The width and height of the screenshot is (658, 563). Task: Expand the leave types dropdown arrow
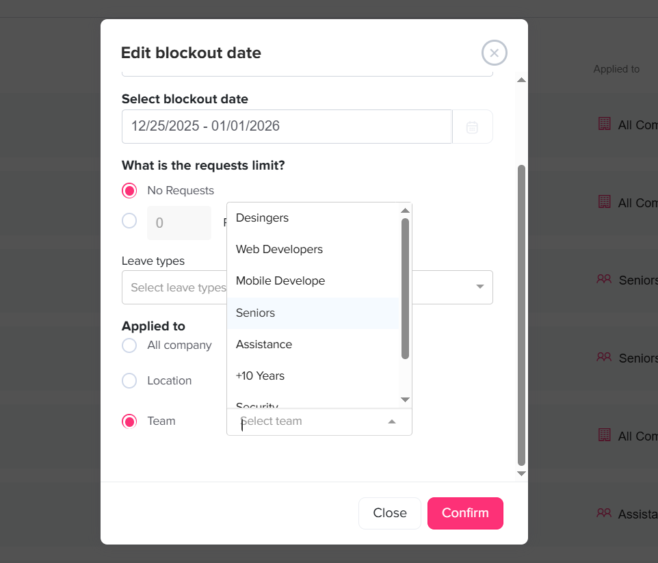[x=479, y=287]
